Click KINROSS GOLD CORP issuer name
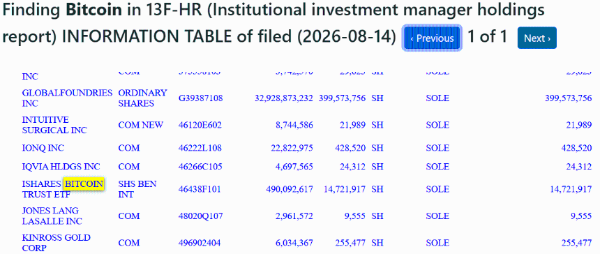 coord(57,243)
